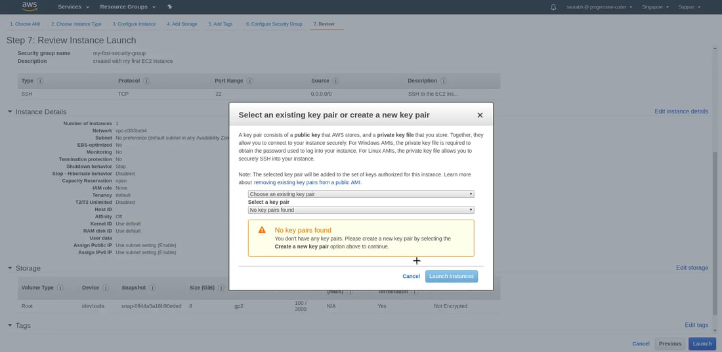Open the 'No key pairs found' dropdown
Image resolution: width=722 pixels, height=352 pixels.
click(x=360, y=210)
